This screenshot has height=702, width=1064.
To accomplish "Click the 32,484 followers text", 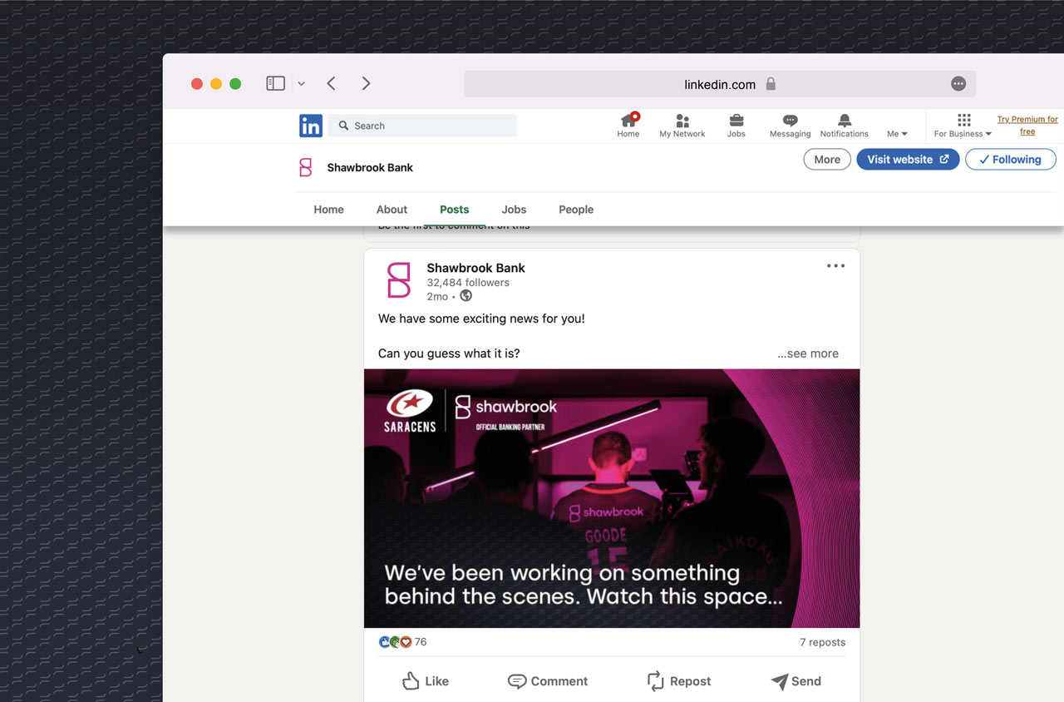I will 468,283.
